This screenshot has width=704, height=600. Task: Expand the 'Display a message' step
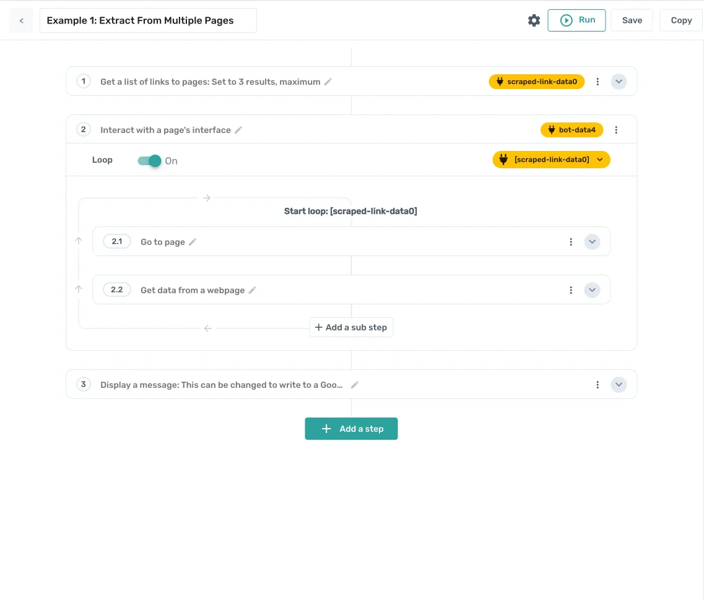click(x=619, y=384)
